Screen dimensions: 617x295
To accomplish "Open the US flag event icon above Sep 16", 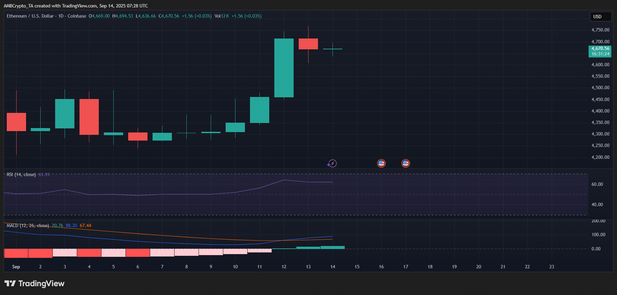I will (381, 164).
